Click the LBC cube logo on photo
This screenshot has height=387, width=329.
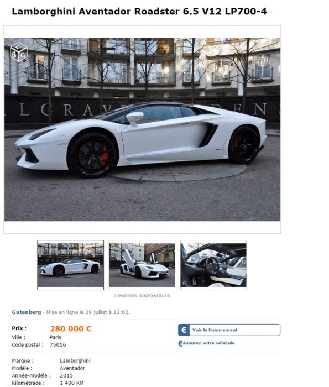click(x=18, y=52)
